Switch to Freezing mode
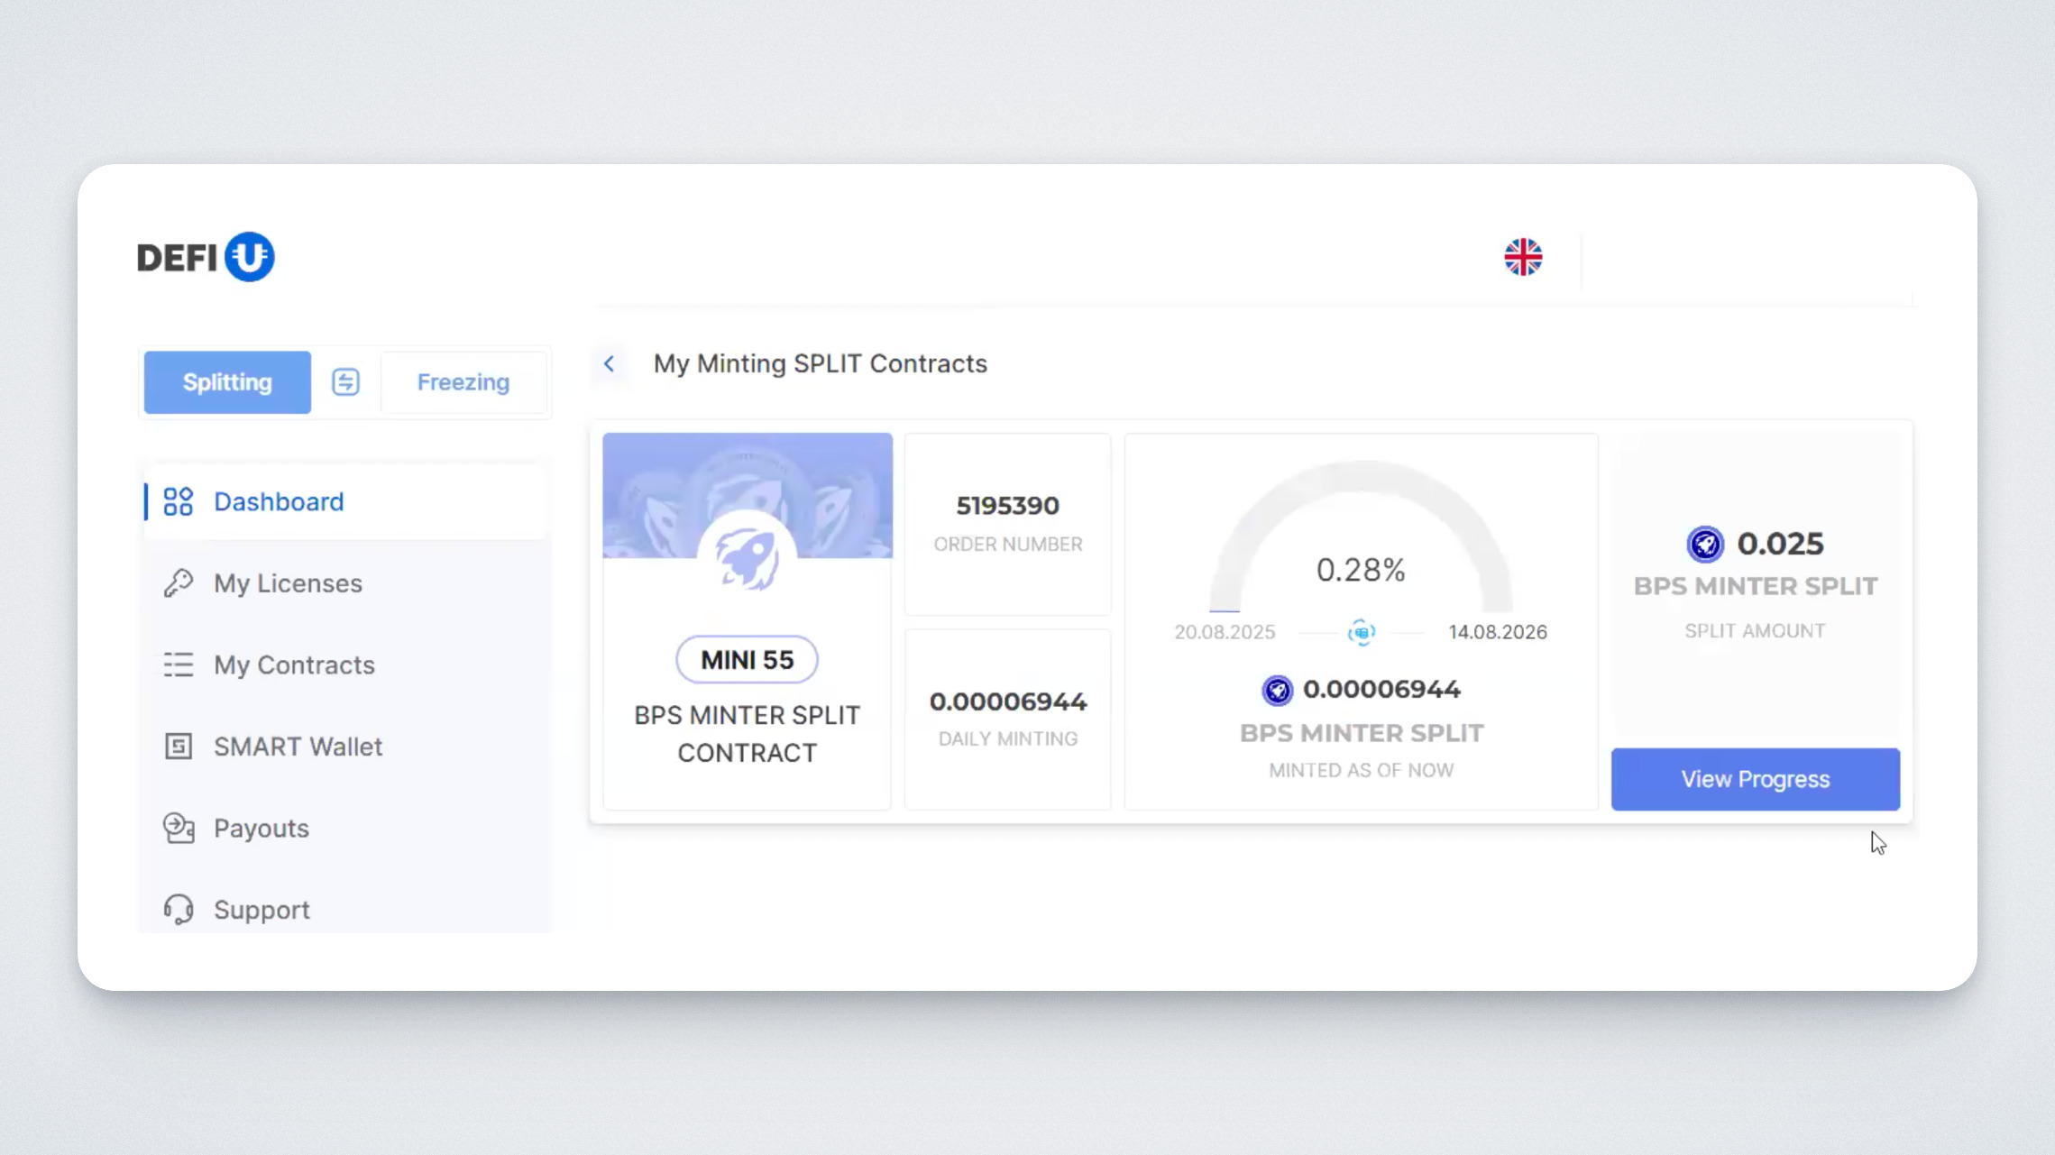Image resolution: width=2055 pixels, height=1155 pixels. coord(463,381)
